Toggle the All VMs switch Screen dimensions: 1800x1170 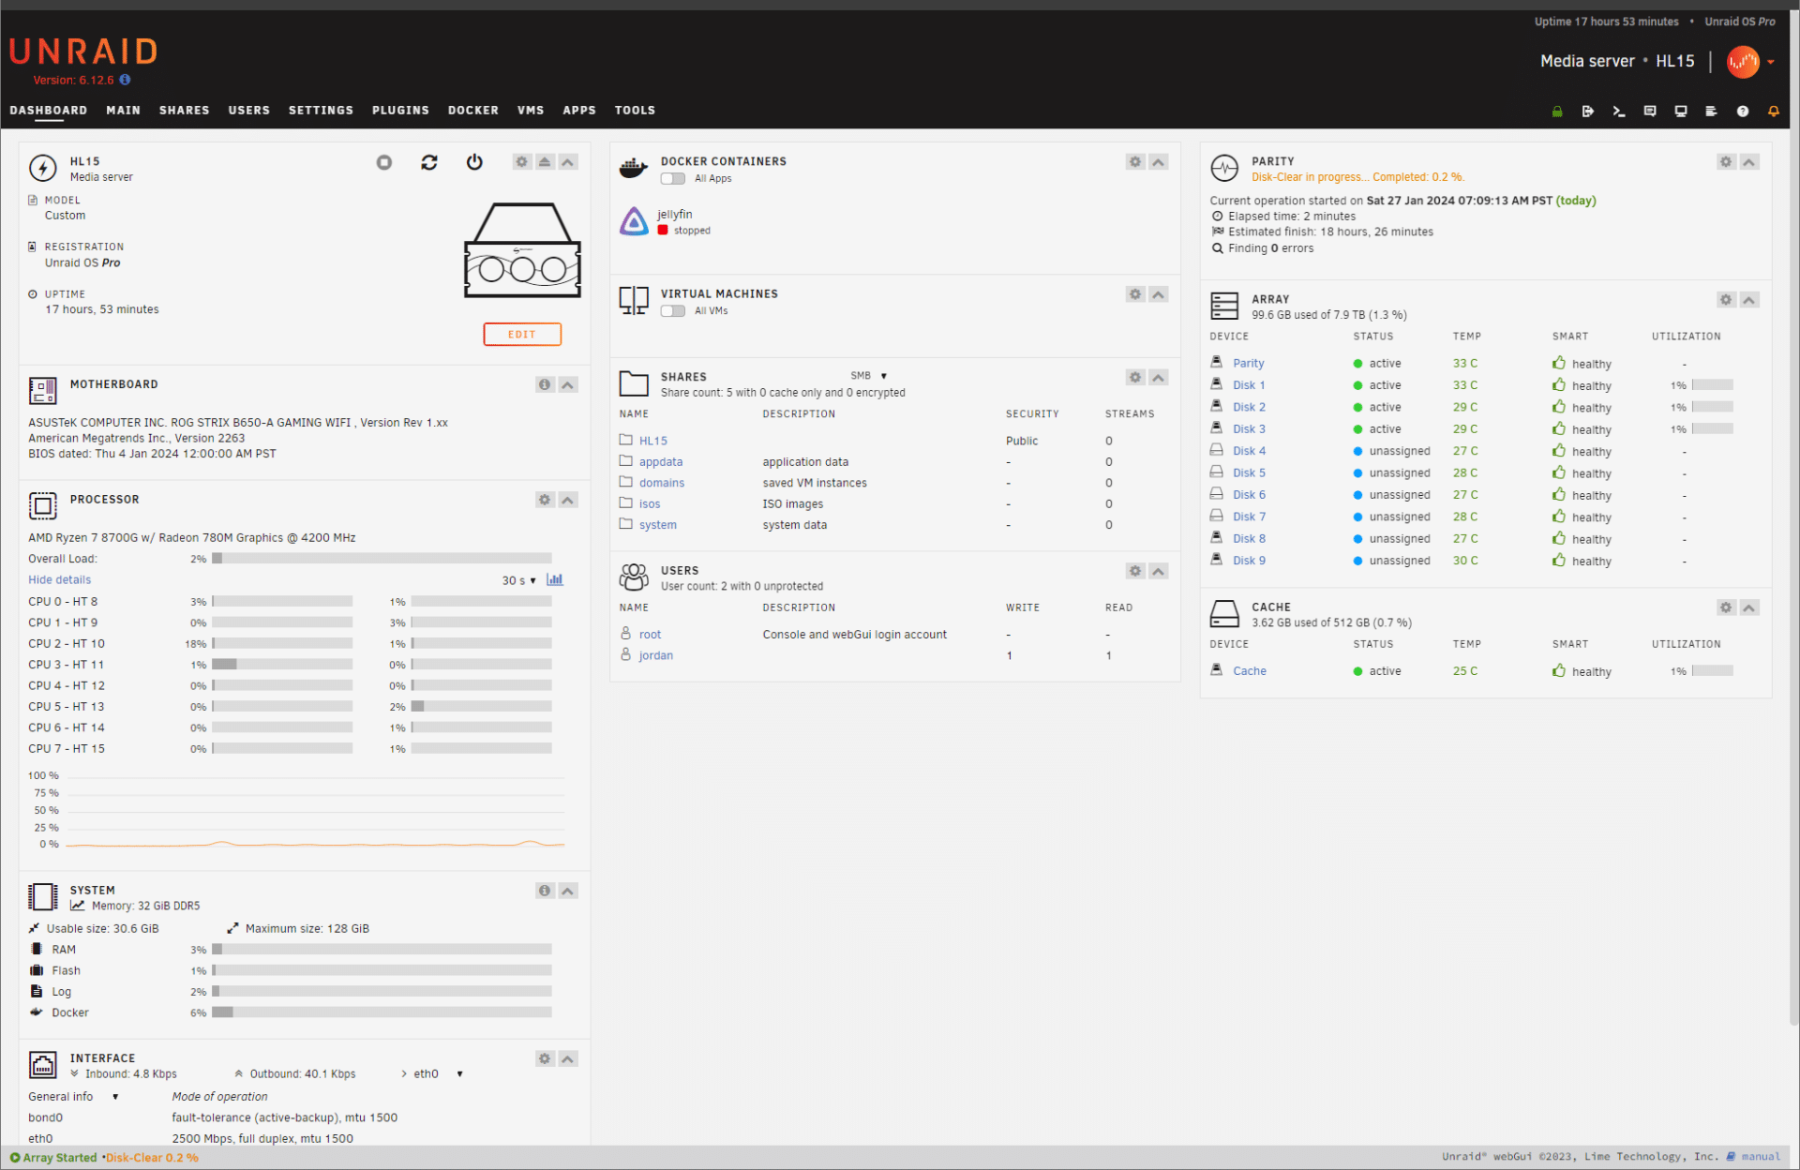click(x=673, y=311)
